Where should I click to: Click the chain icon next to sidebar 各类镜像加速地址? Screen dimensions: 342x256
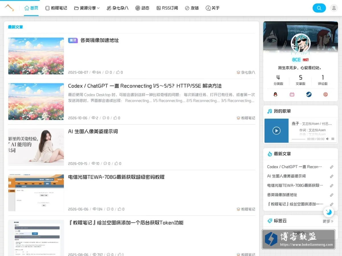pos(331,195)
